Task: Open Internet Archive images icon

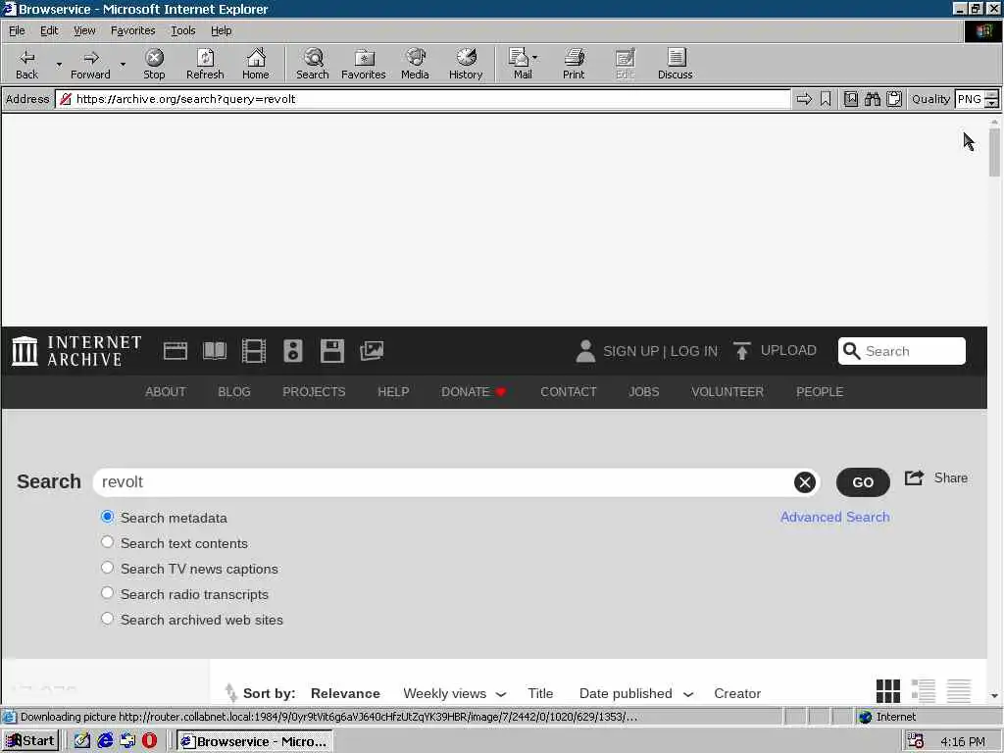Action: 372,350
